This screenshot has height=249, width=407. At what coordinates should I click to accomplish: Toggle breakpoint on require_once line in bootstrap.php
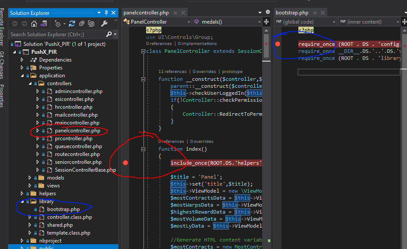click(277, 44)
